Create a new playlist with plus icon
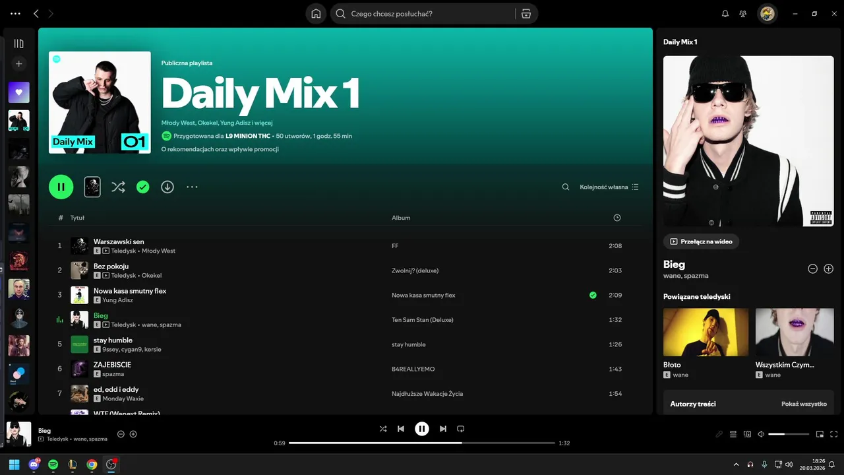Image resolution: width=844 pixels, height=475 pixels. coord(18,64)
